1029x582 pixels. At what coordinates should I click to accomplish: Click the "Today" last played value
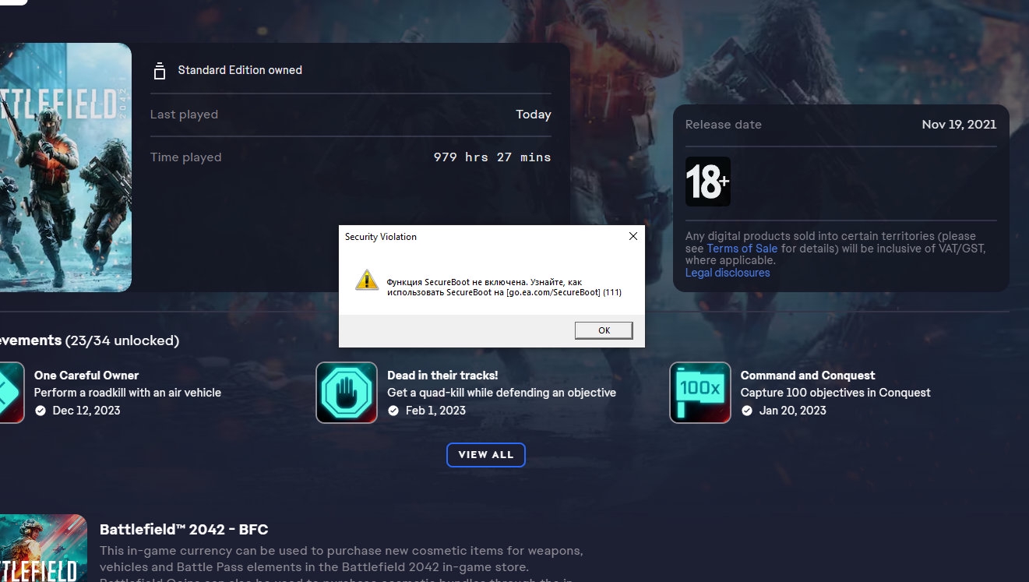point(534,115)
